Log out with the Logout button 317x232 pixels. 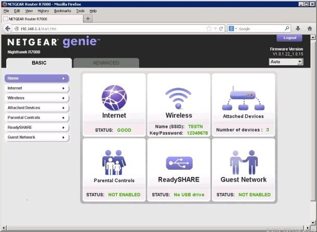click(289, 38)
